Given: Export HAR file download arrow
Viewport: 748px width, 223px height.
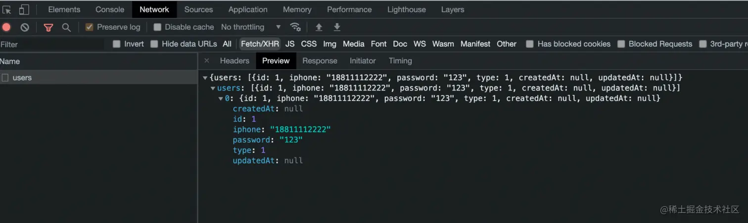Looking at the screenshot, I should (337, 27).
